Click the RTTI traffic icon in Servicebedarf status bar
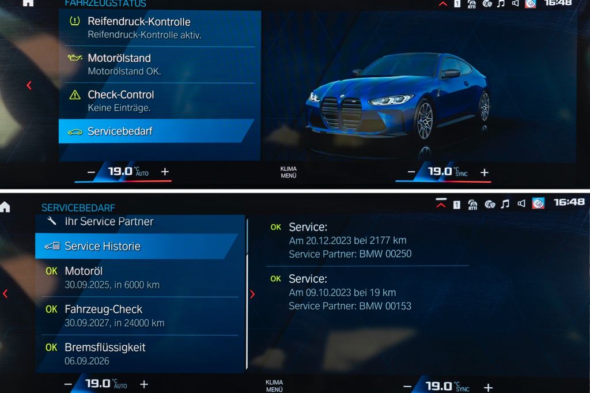The image size is (590, 393). click(472, 203)
